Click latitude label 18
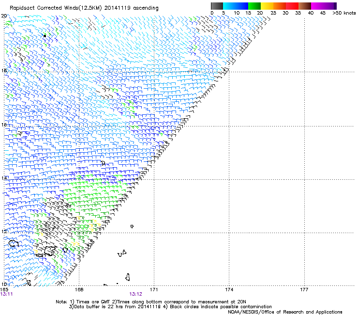This screenshot has width=358, height=315. 4,70
